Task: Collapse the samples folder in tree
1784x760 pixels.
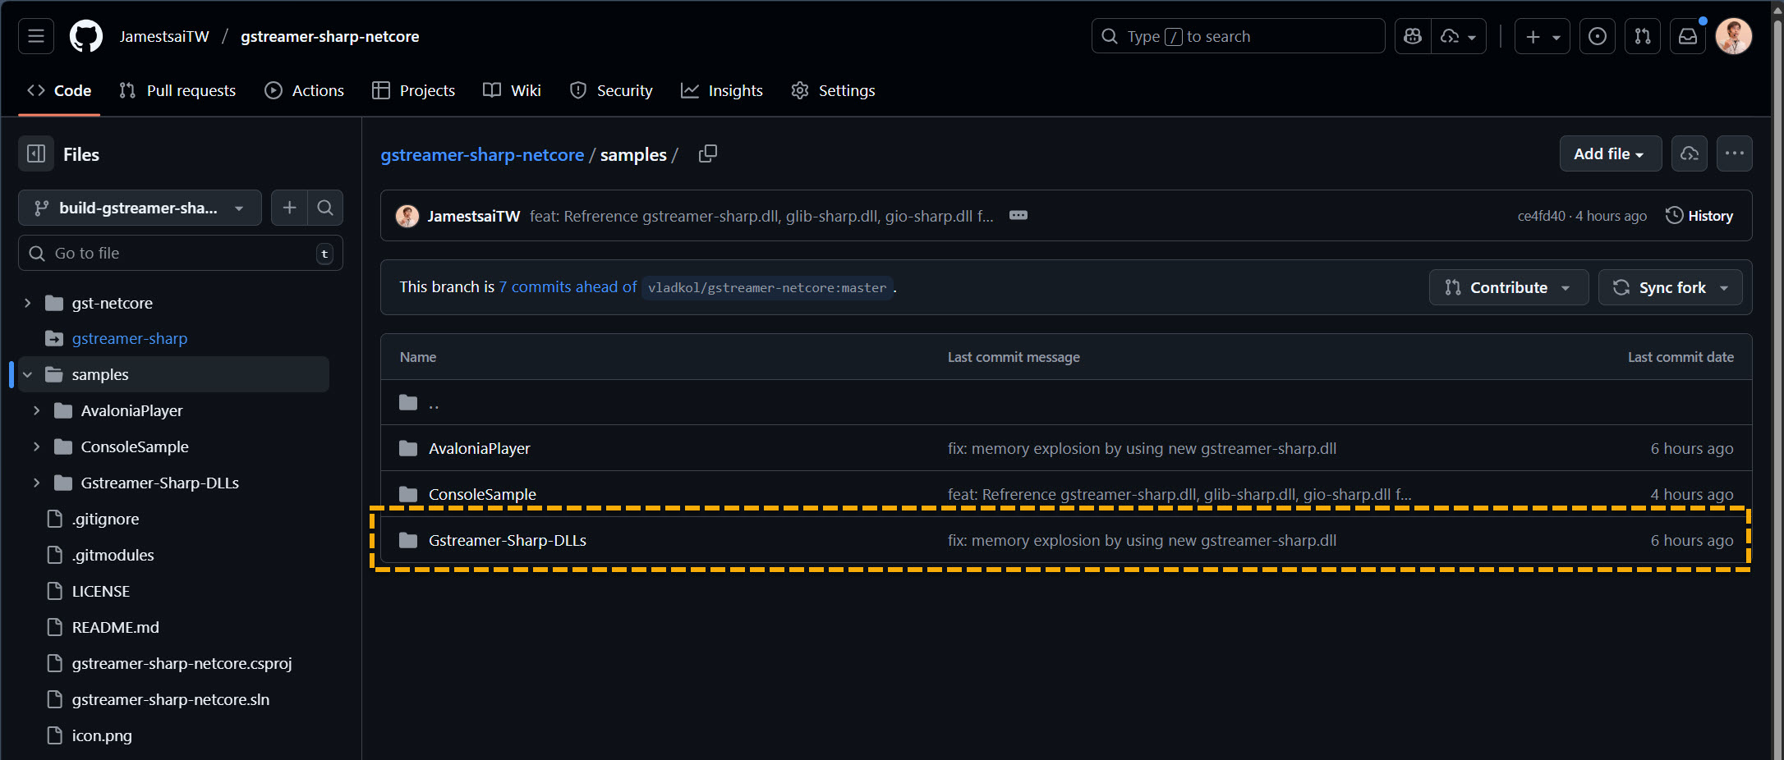Action: 28,374
